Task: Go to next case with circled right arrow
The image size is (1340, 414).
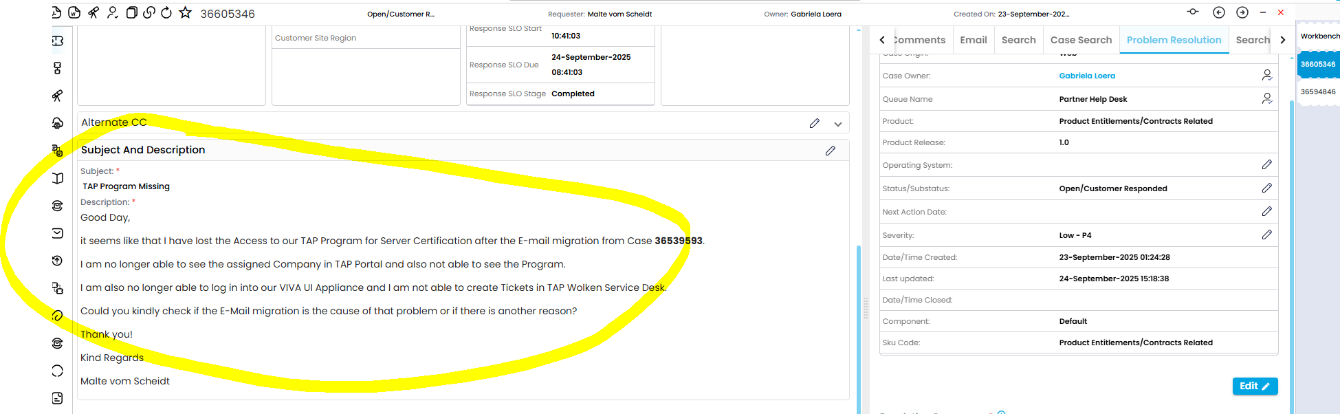Action: click(x=1242, y=12)
